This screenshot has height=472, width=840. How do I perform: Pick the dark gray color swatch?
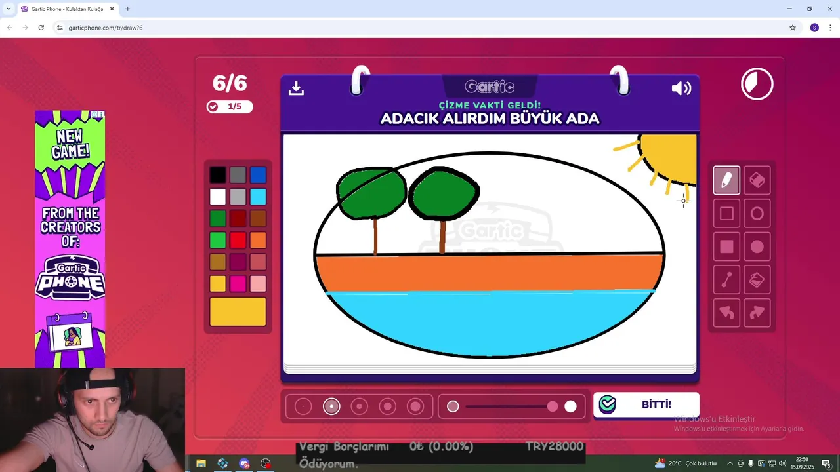point(238,175)
